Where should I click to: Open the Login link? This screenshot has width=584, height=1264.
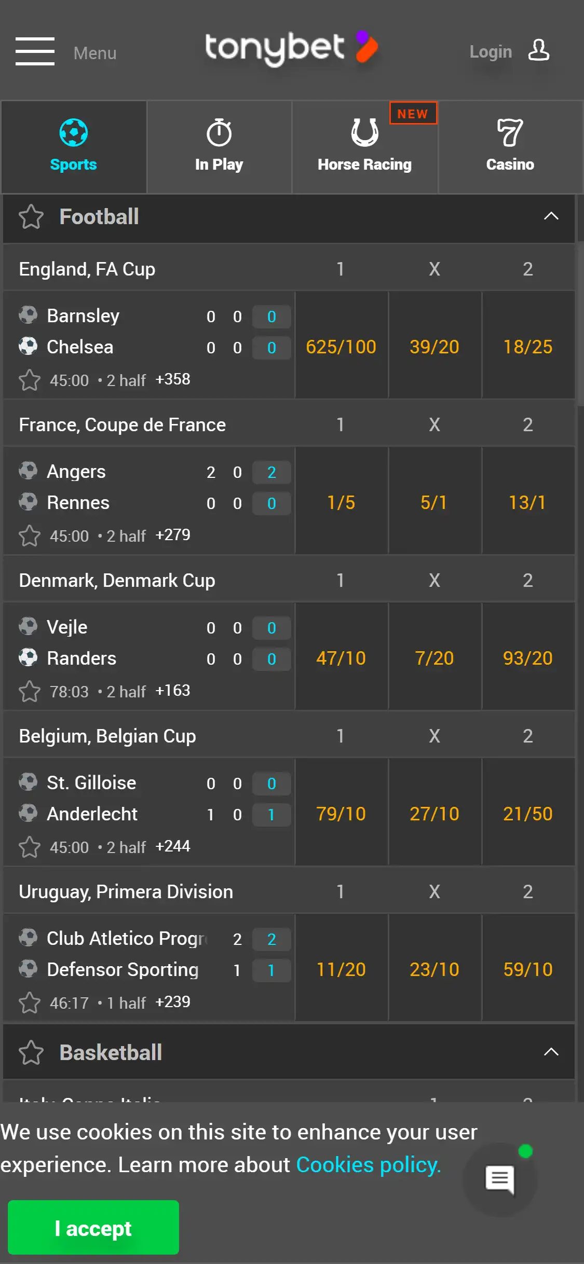tap(491, 52)
